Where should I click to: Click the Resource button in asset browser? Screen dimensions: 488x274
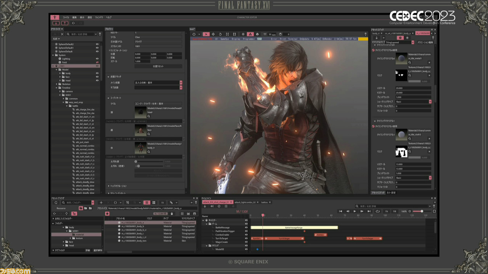(x=61, y=208)
